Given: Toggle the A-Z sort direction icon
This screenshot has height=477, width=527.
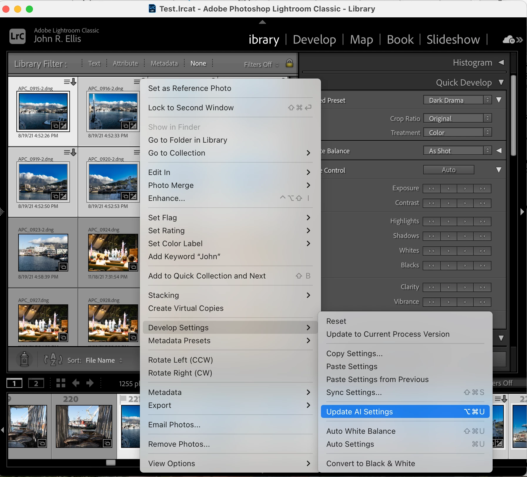Looking at the screenshot, I should 53,360.
